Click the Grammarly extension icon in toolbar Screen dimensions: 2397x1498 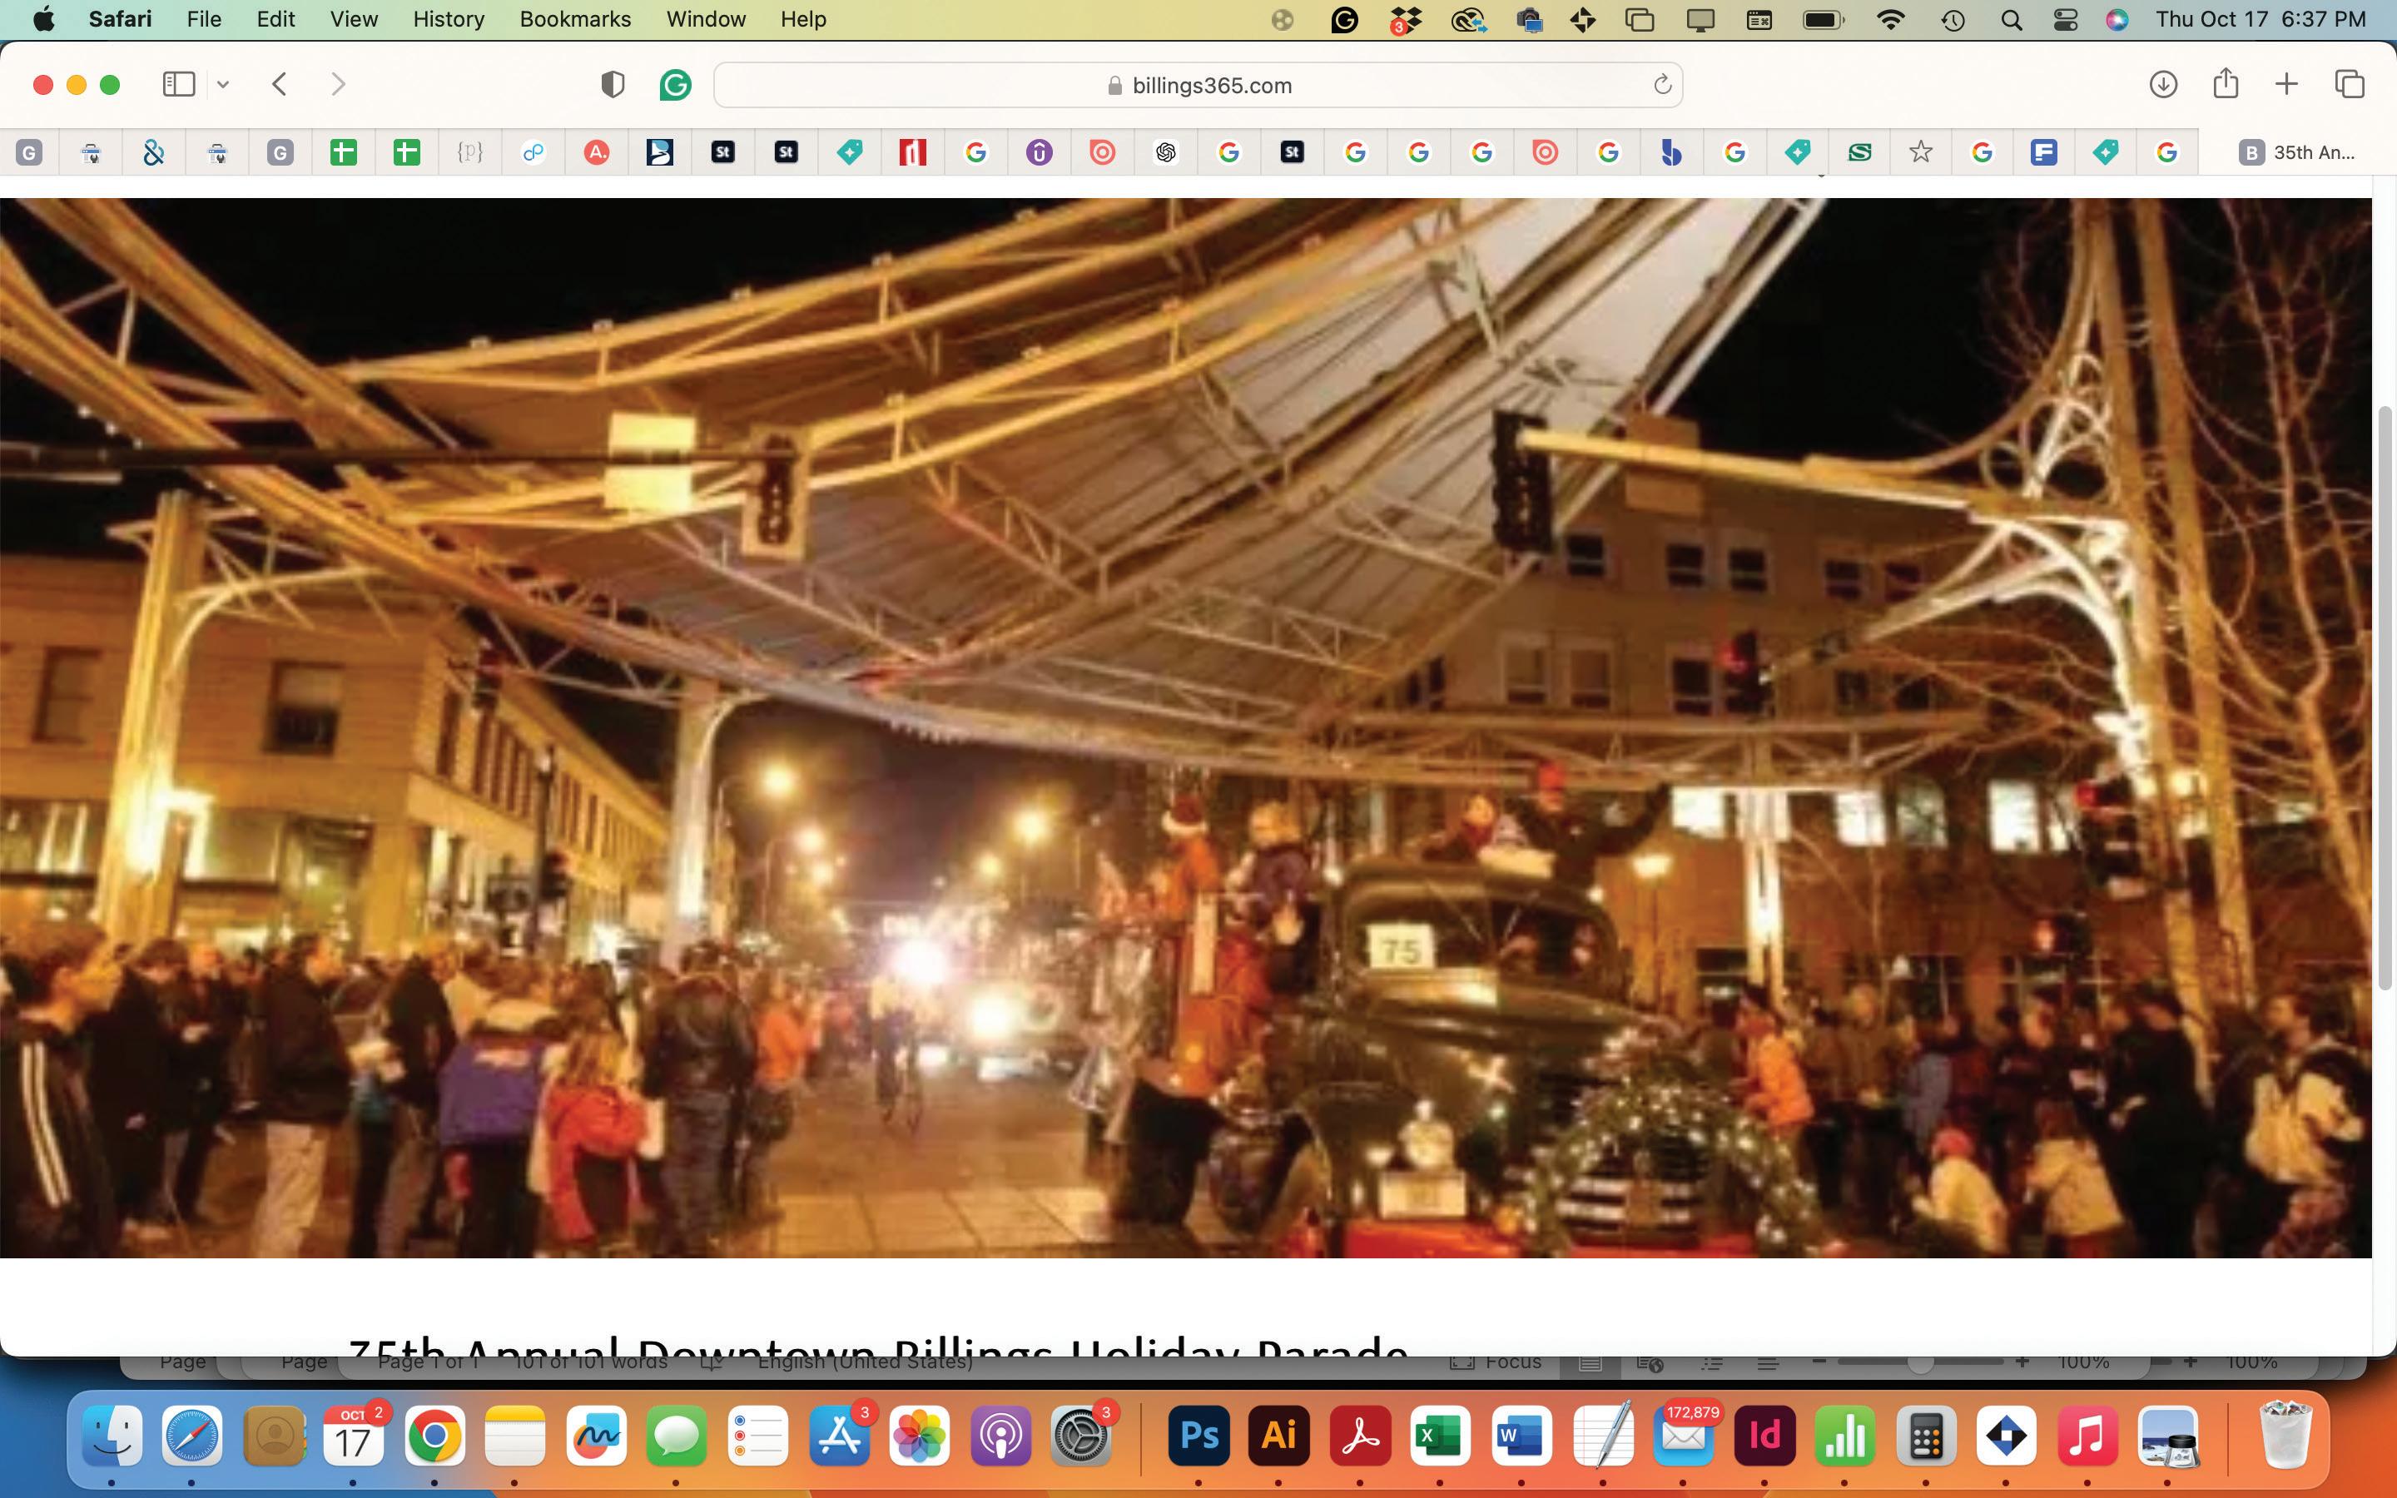(674, 84)
